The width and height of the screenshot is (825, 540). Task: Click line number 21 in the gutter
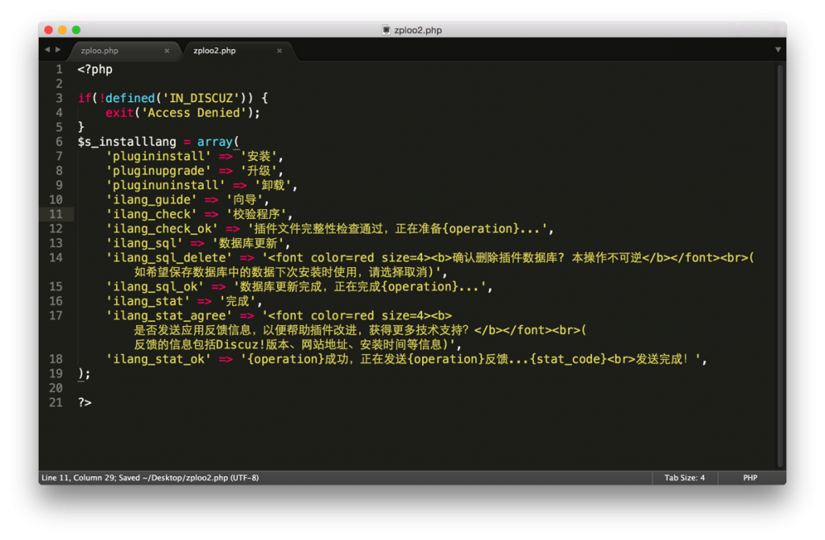pyautogui.click(x=56, y=402)
